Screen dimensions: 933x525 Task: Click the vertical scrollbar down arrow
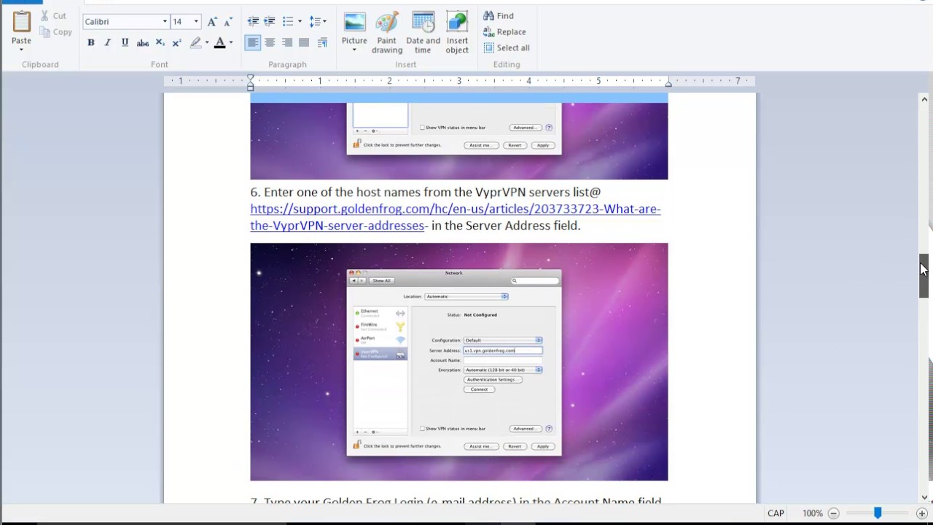click(924, 497)
